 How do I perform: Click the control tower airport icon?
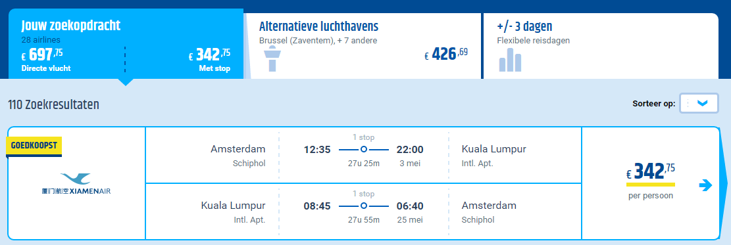point(273,59)
